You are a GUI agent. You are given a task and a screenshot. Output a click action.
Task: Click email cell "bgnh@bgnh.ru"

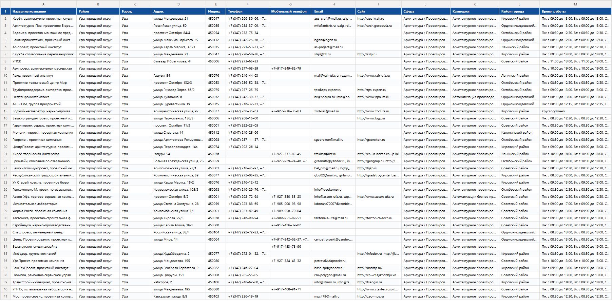[x=333, y=40]
